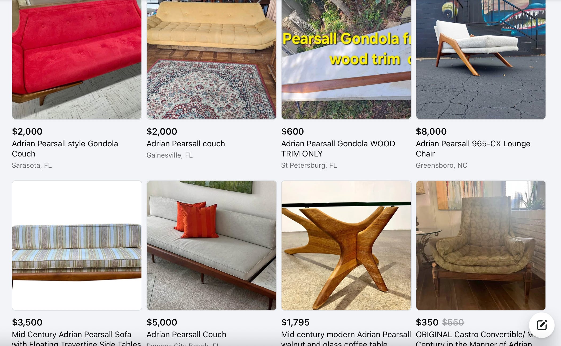Screen dimensions: 561x346
Task: Open walnut and glass coffee table listing title
Action: (346, 338)
